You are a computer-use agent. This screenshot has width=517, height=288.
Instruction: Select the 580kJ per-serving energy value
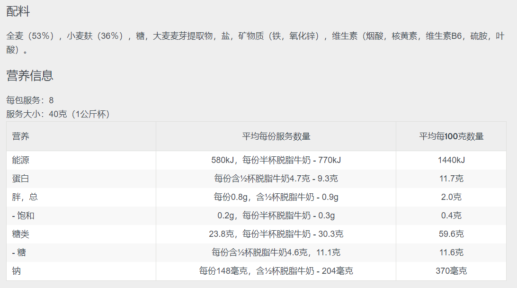coord(276,160)
